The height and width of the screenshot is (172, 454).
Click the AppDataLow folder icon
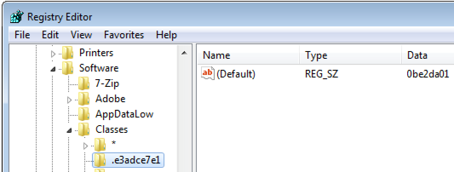click(84, 115)
